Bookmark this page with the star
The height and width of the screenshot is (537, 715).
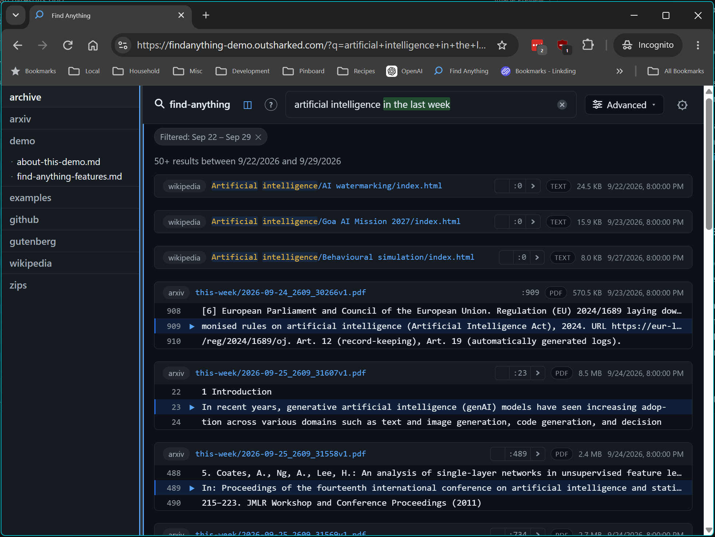pyautogui.click(x=502, y=45)
